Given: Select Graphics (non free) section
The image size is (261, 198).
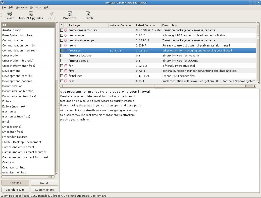Looking at the screenshot, I should tap(28, 172).
